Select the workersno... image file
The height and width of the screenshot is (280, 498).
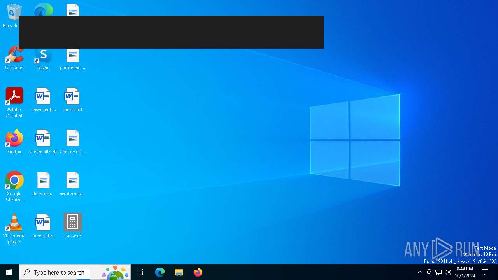(x=72, y=142)
